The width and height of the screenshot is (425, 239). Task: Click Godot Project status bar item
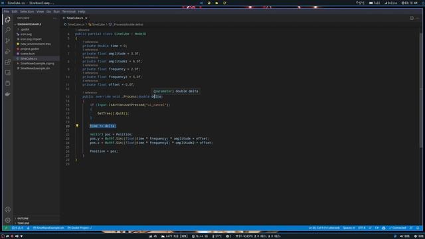80,228
